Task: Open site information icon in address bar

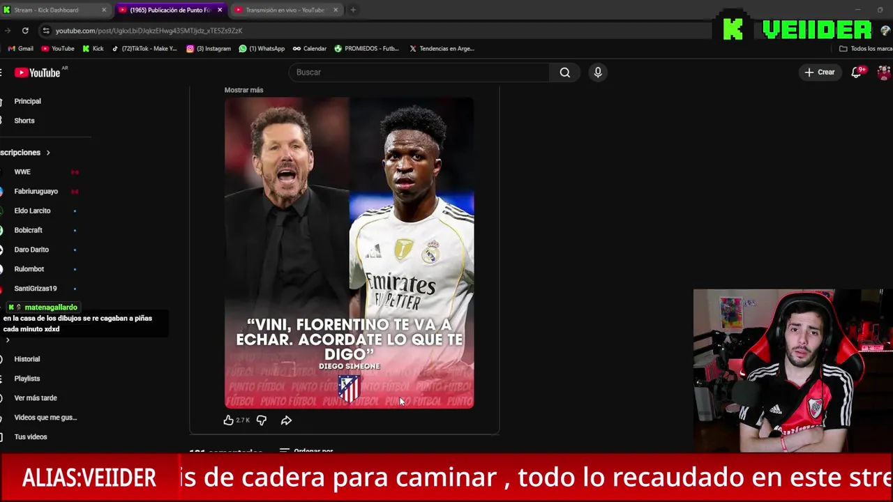Action: 46,31
